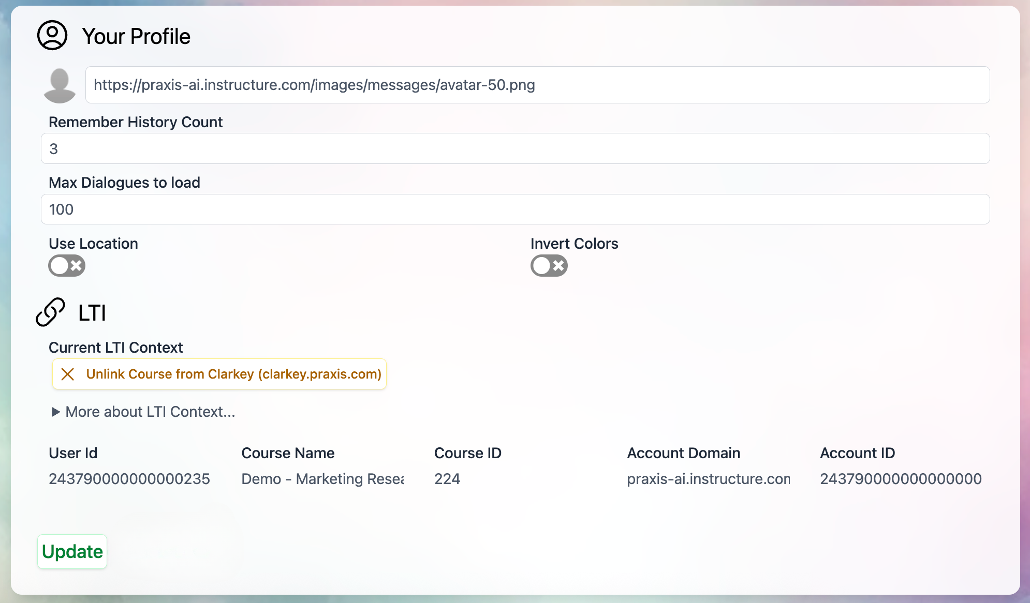Click the X icon inside the Unlink Course button
This screenshot has height=603, width=1030.
click(x=68, y=374)
